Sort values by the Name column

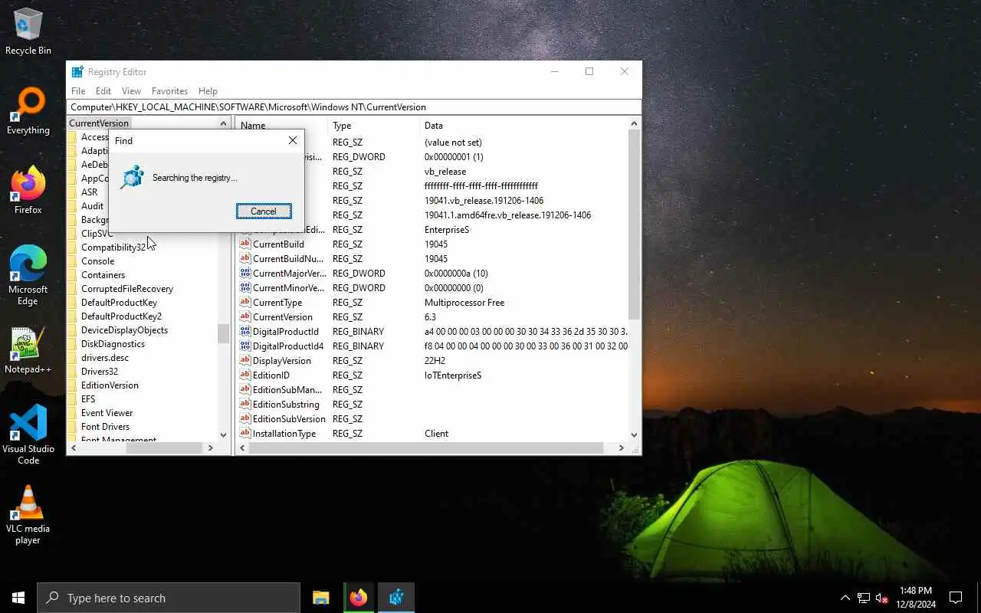[x=282, y=125]
